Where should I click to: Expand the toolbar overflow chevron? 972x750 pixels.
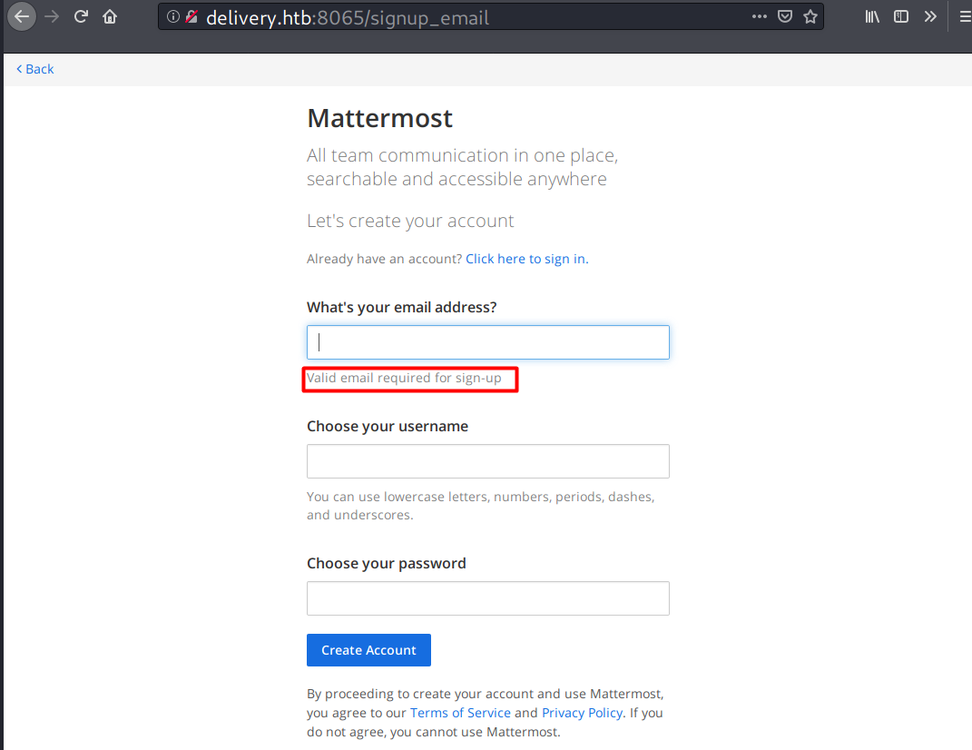930,16
